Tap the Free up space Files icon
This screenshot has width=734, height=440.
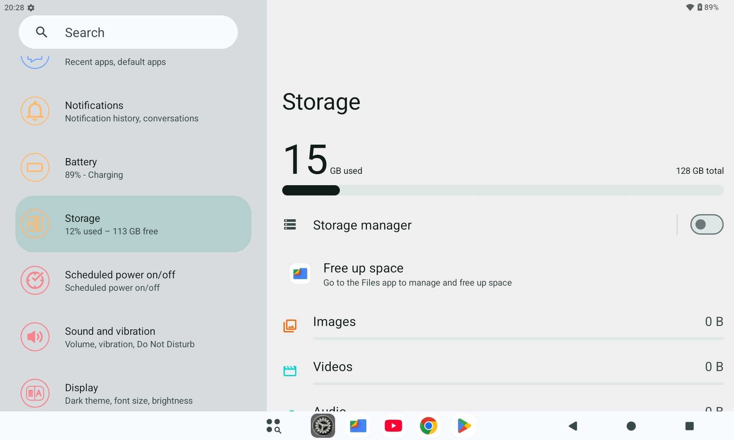tap(300, 273)
